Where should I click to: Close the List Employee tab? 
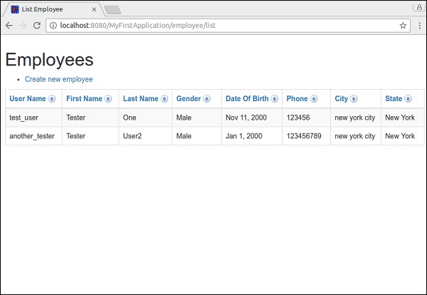click(x=94, y=9)
